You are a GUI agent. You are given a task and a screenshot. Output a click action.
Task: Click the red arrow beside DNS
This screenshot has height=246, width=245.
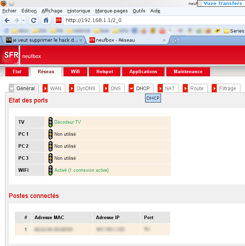coord(106,88)
